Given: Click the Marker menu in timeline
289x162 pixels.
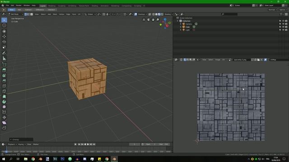Looking at the screenshot, I should [36, 144].
